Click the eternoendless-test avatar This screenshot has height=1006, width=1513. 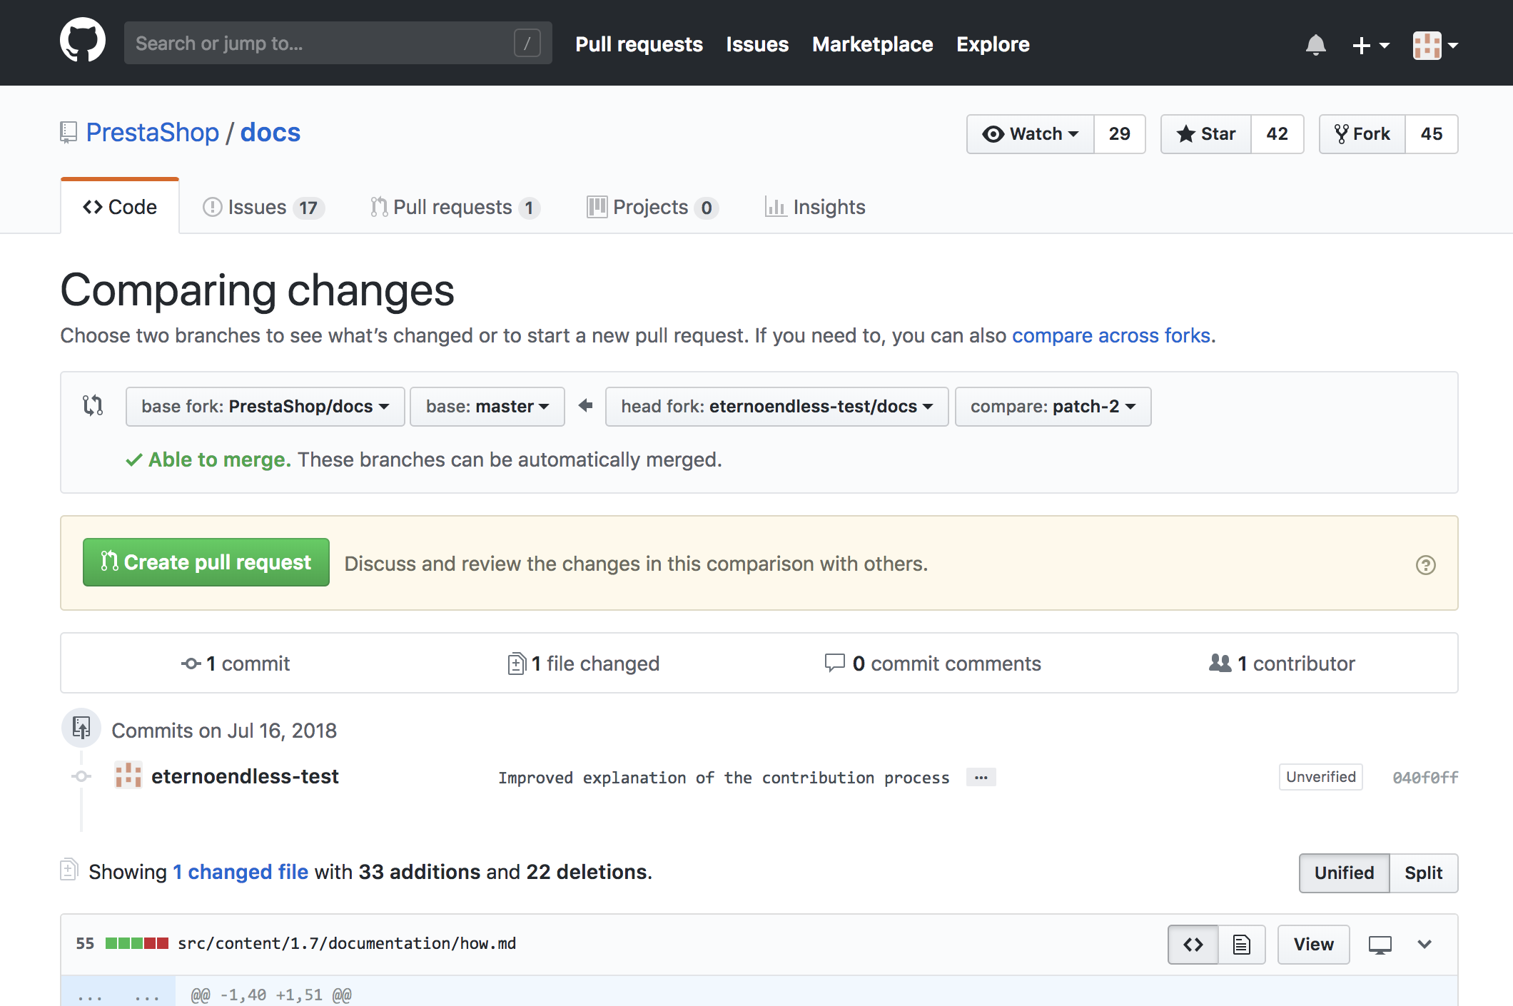point(128,776)
